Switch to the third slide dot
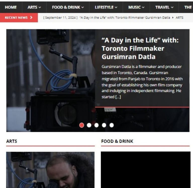193x188 pixels. pos(96,125)
